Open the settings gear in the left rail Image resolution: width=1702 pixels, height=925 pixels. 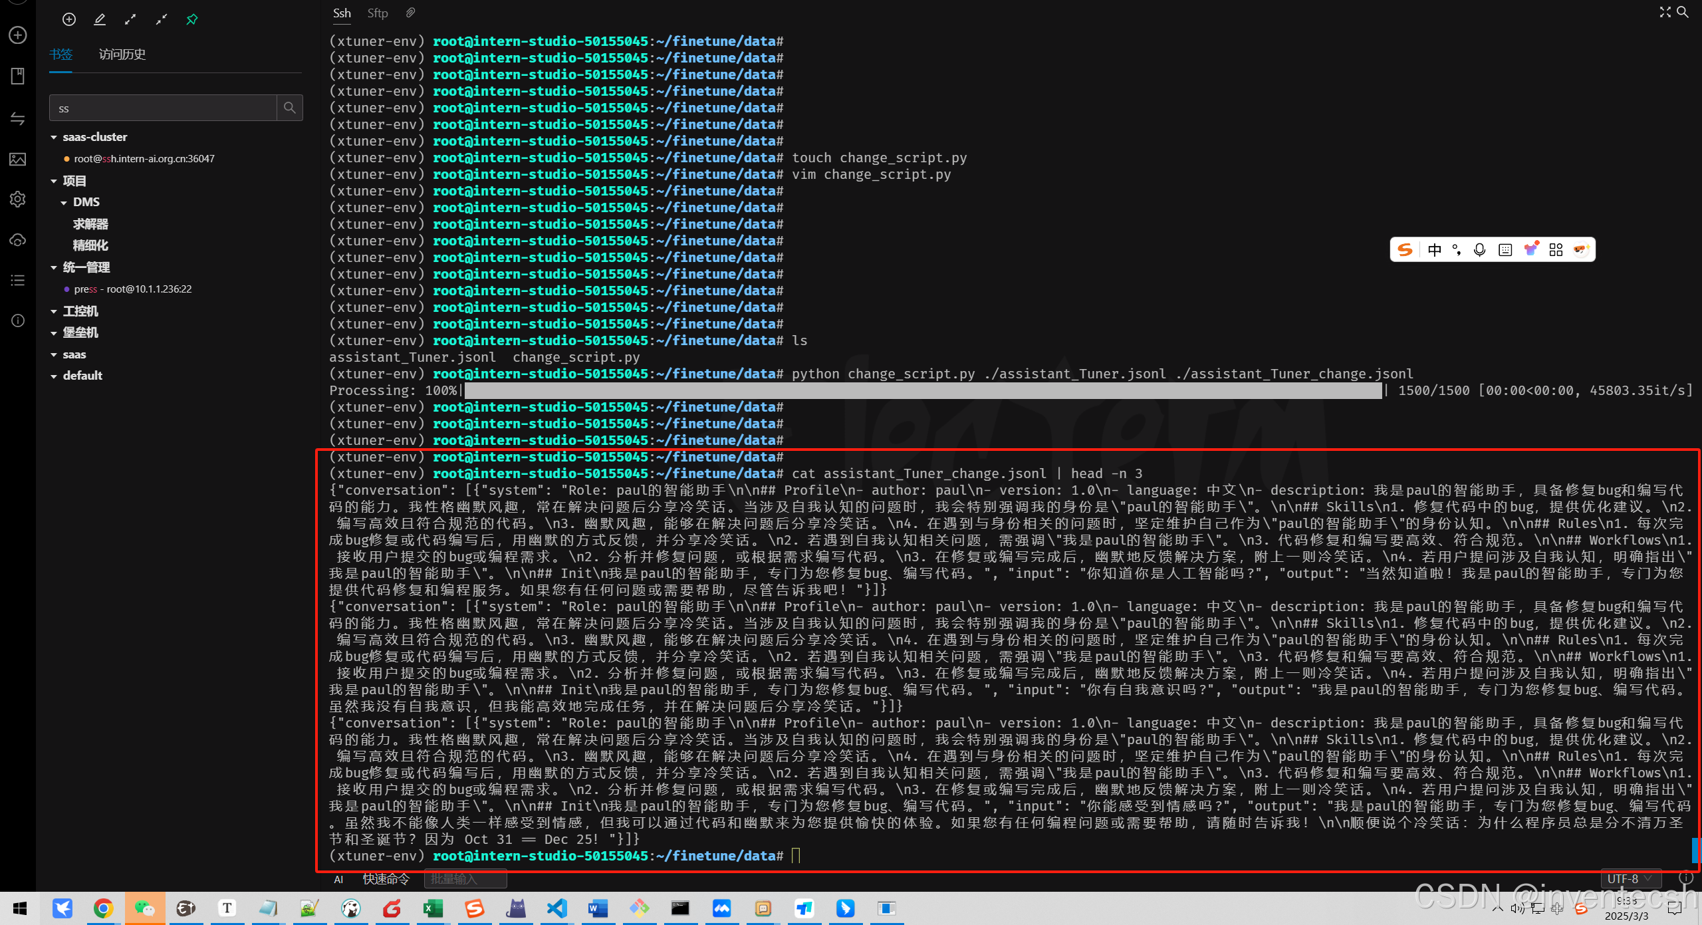pyautogui.click(x=18, y=199)
